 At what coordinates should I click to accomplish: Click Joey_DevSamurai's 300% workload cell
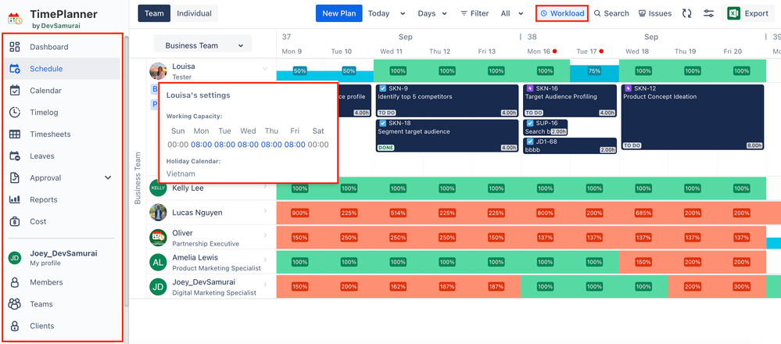740,287
